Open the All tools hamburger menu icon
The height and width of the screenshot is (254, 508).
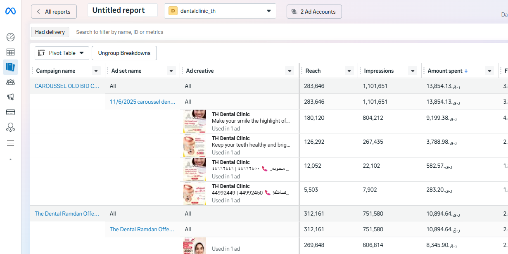[11, 143]
